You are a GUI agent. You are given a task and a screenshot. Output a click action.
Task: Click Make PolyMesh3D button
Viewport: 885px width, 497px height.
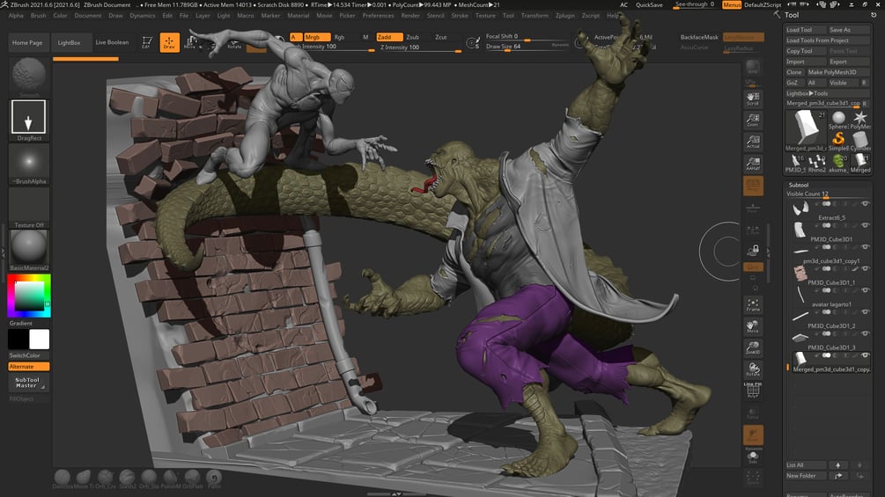837,72
